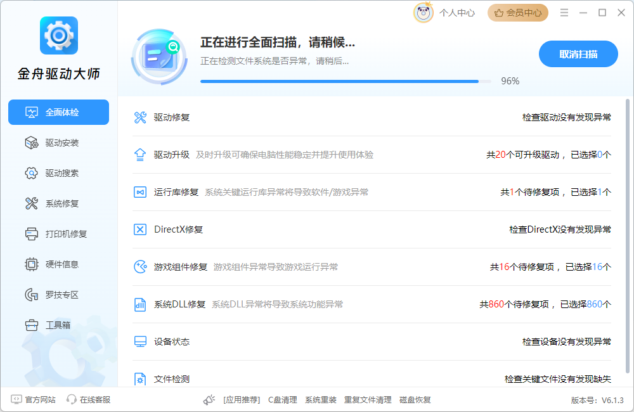This screenshot has width=634, height=412.
Task: Click the DirectX修复 X icon
Action: pyautogui.click(x=140, y=229)
